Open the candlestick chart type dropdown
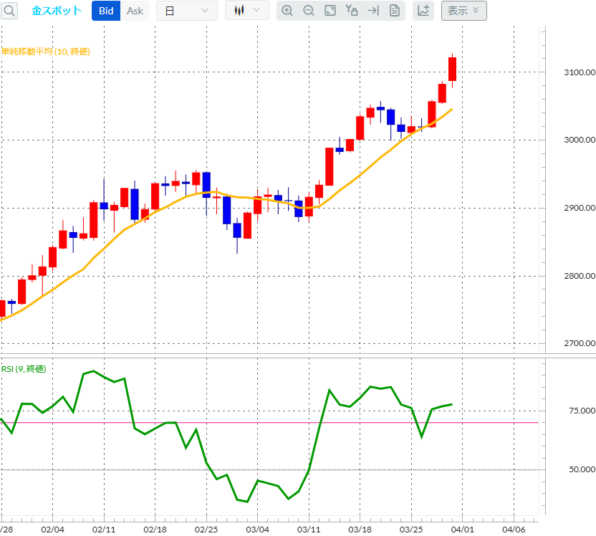Image resolution: width=596 pixels, height=536 pixels. coord(247,10)
